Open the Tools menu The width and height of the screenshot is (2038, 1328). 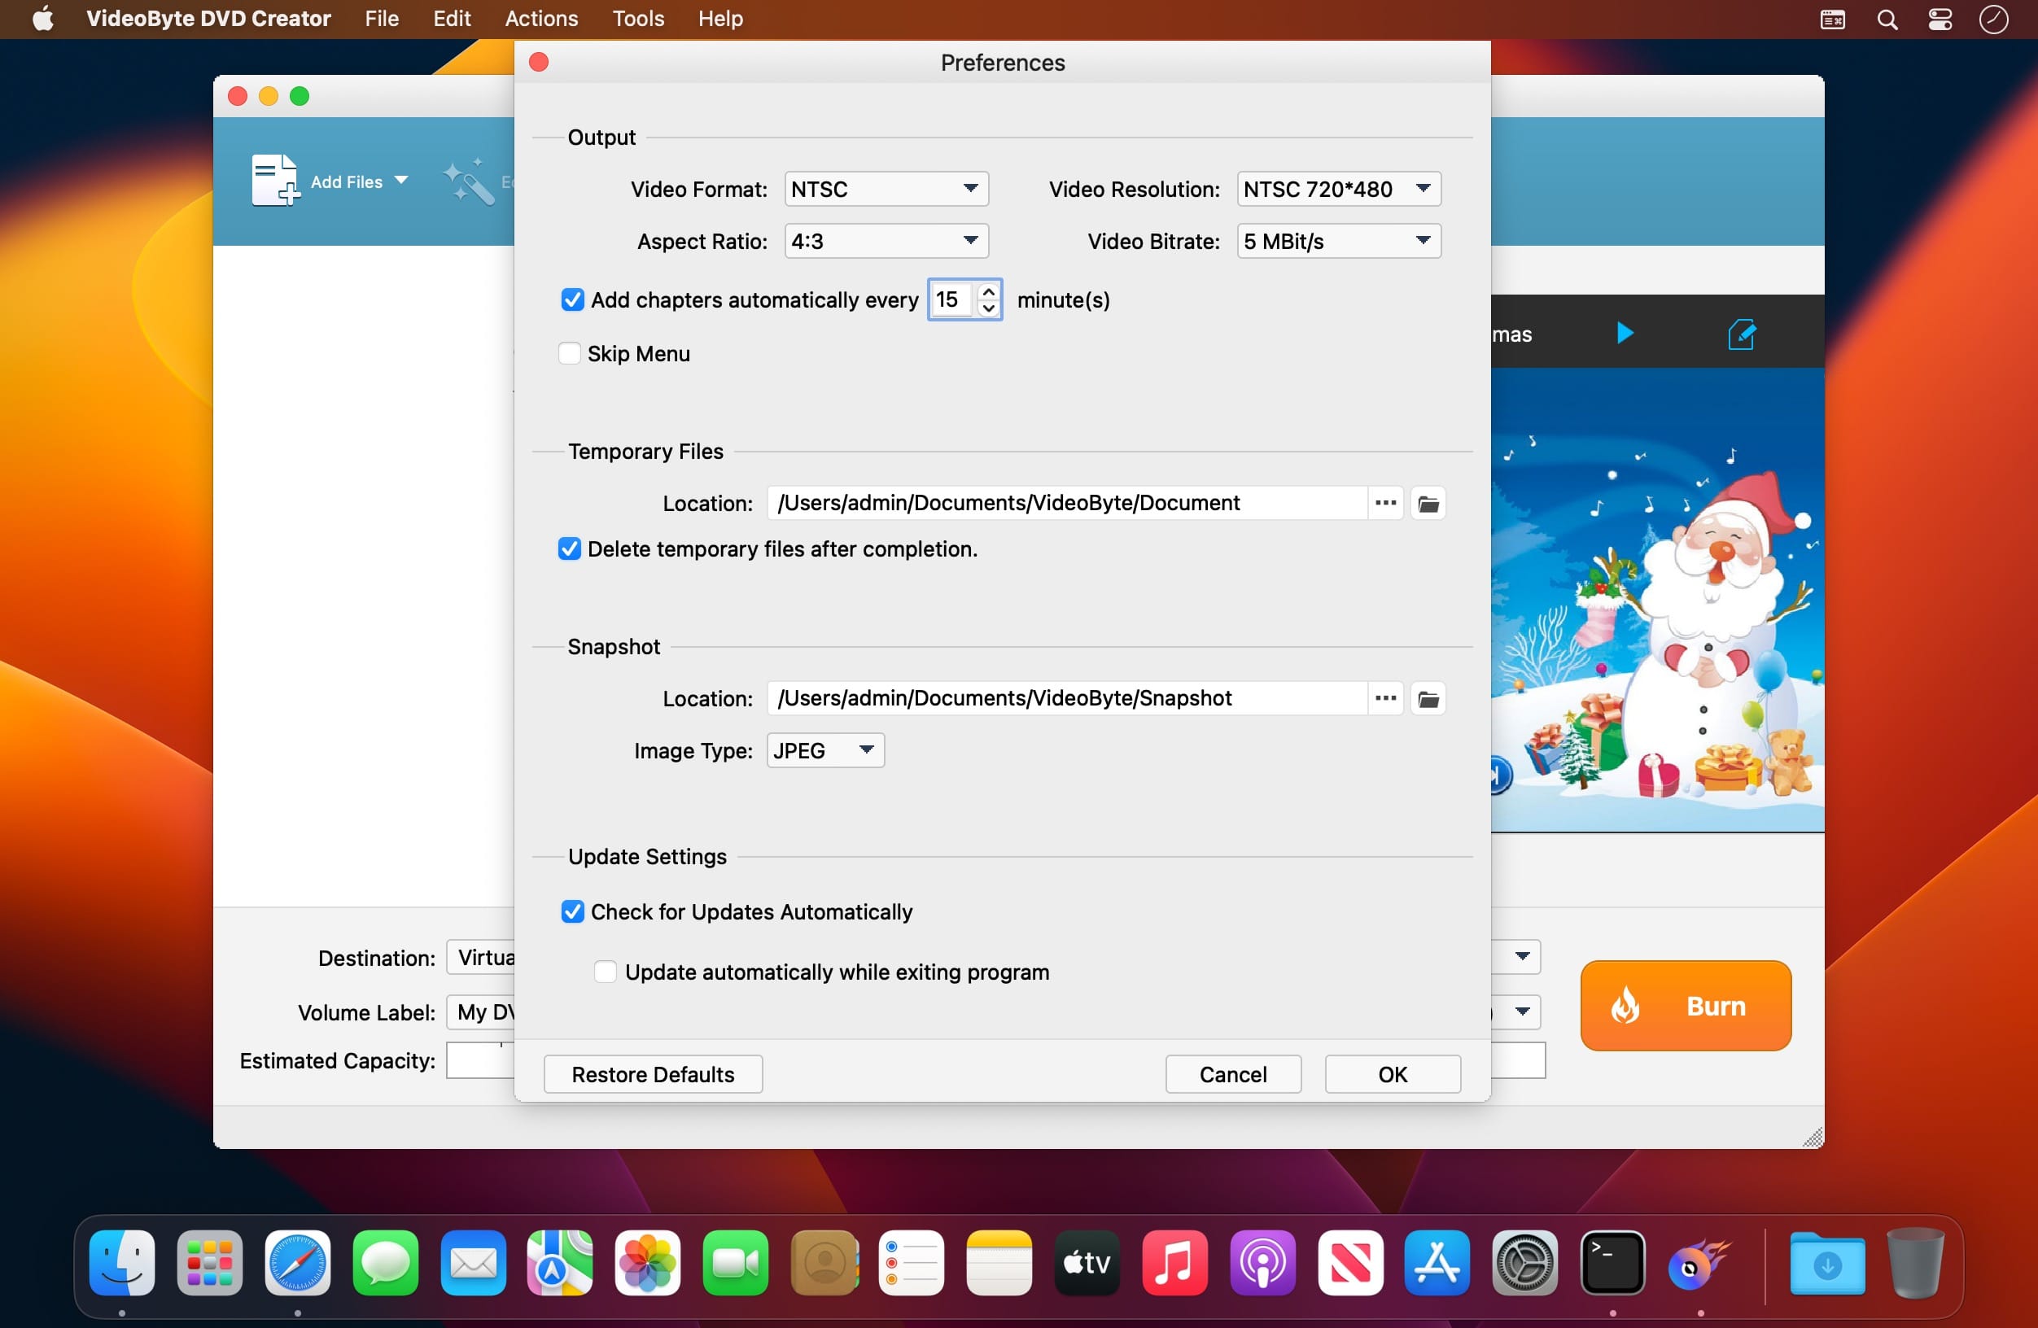click(638, 19)
